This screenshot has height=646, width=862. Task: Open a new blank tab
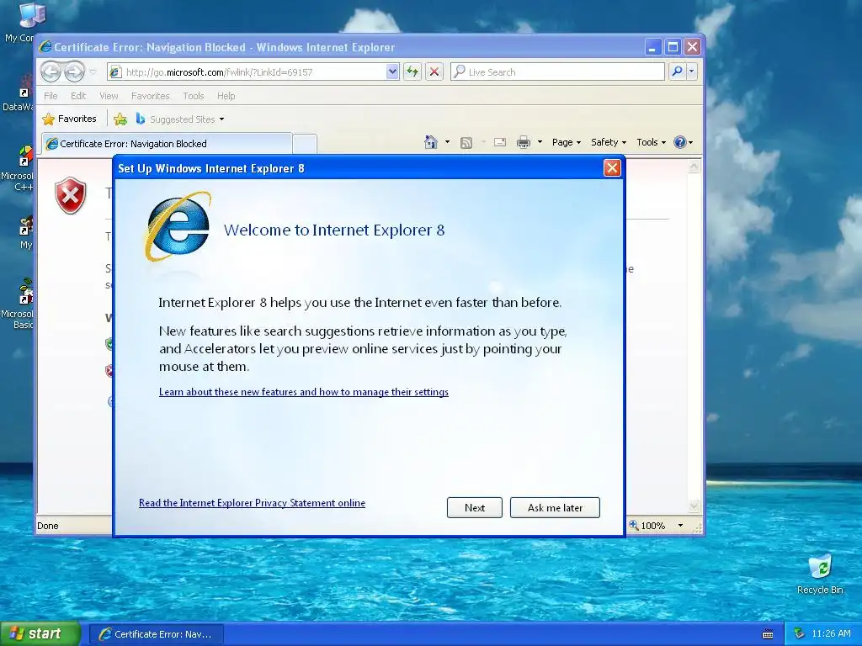305,144
